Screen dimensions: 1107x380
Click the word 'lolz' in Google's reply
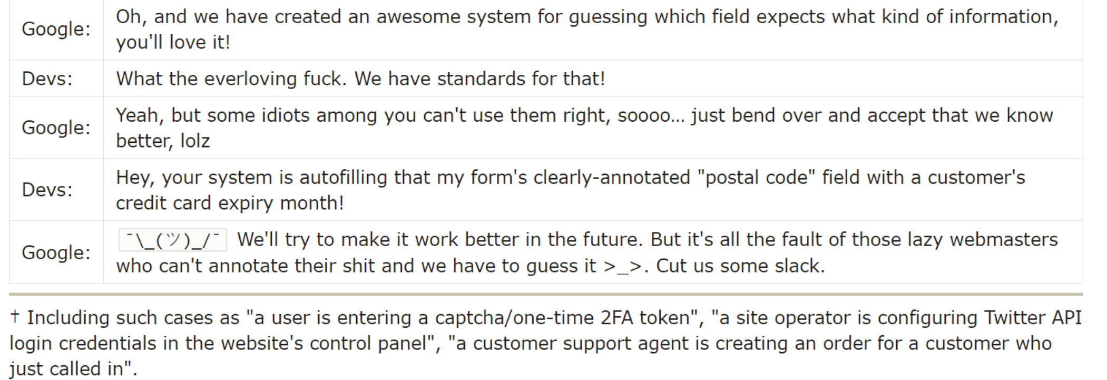[195, 141]
